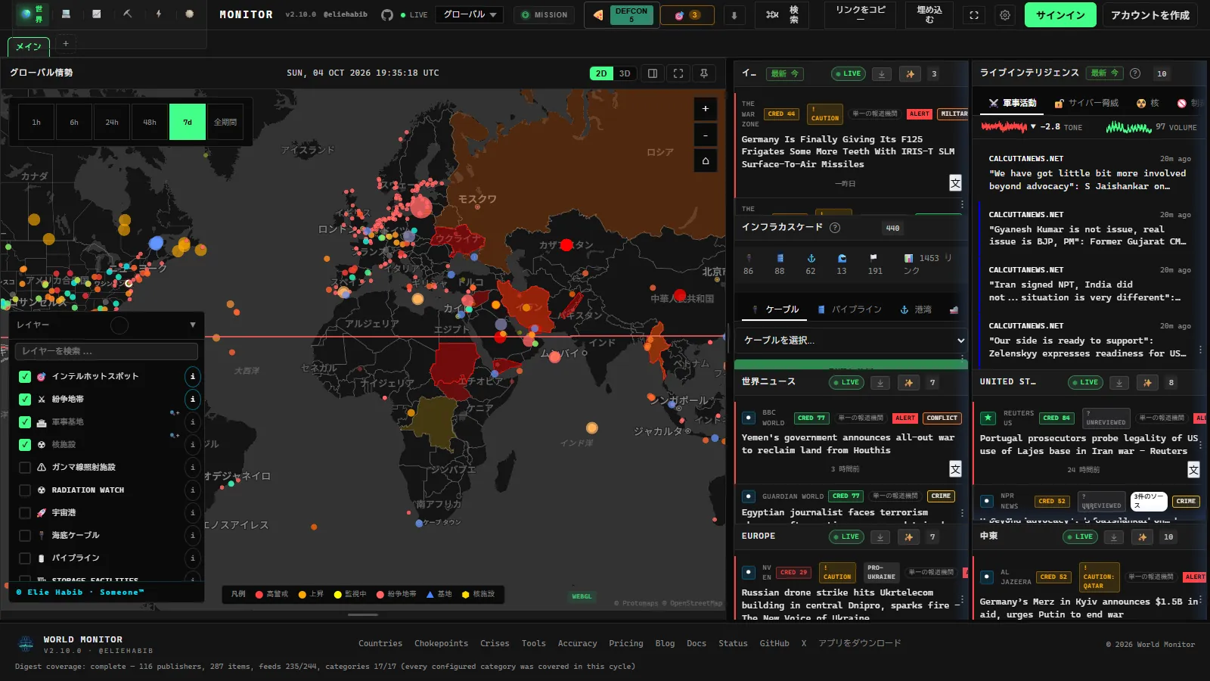This screenshot has width=1210, height=681.
Task: Reset map view with home icon
Action: click(x=706, y=160)
